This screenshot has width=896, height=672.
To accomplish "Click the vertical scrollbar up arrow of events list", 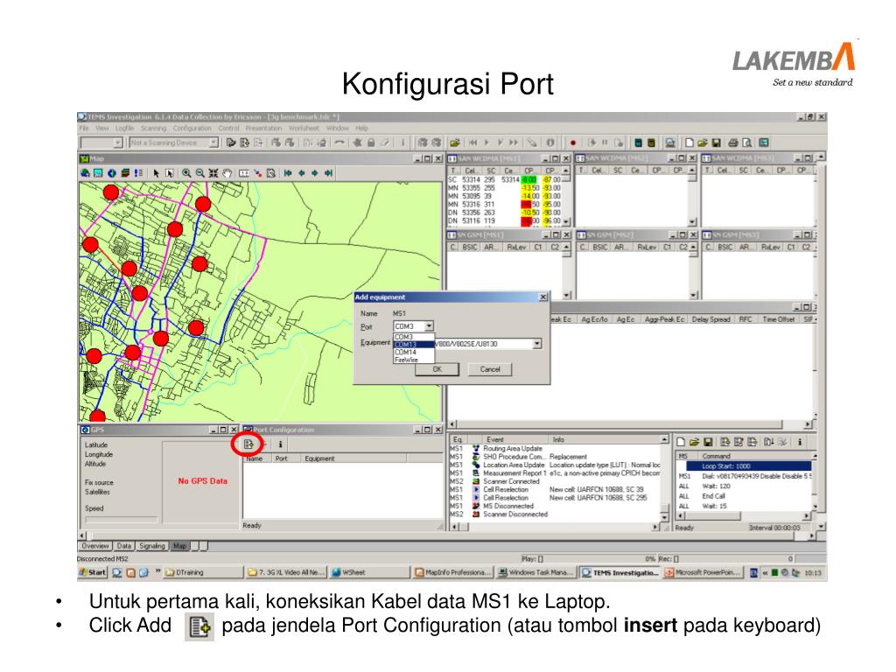I will 664,439.
